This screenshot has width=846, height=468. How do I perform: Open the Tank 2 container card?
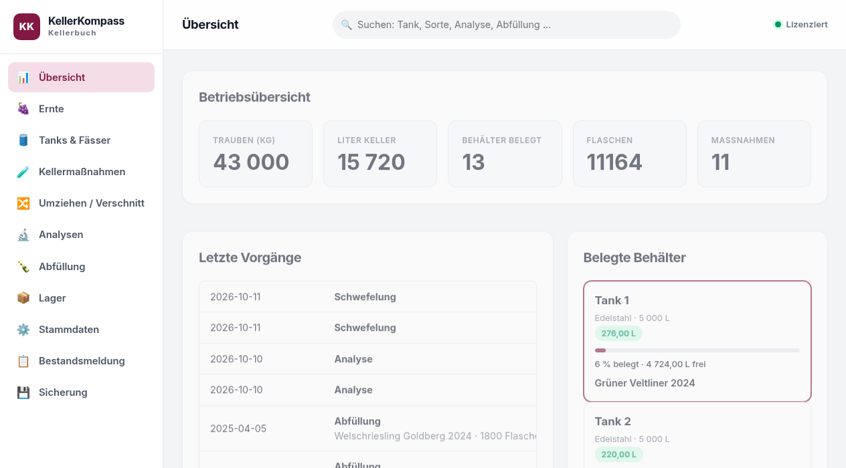(697, 435)
